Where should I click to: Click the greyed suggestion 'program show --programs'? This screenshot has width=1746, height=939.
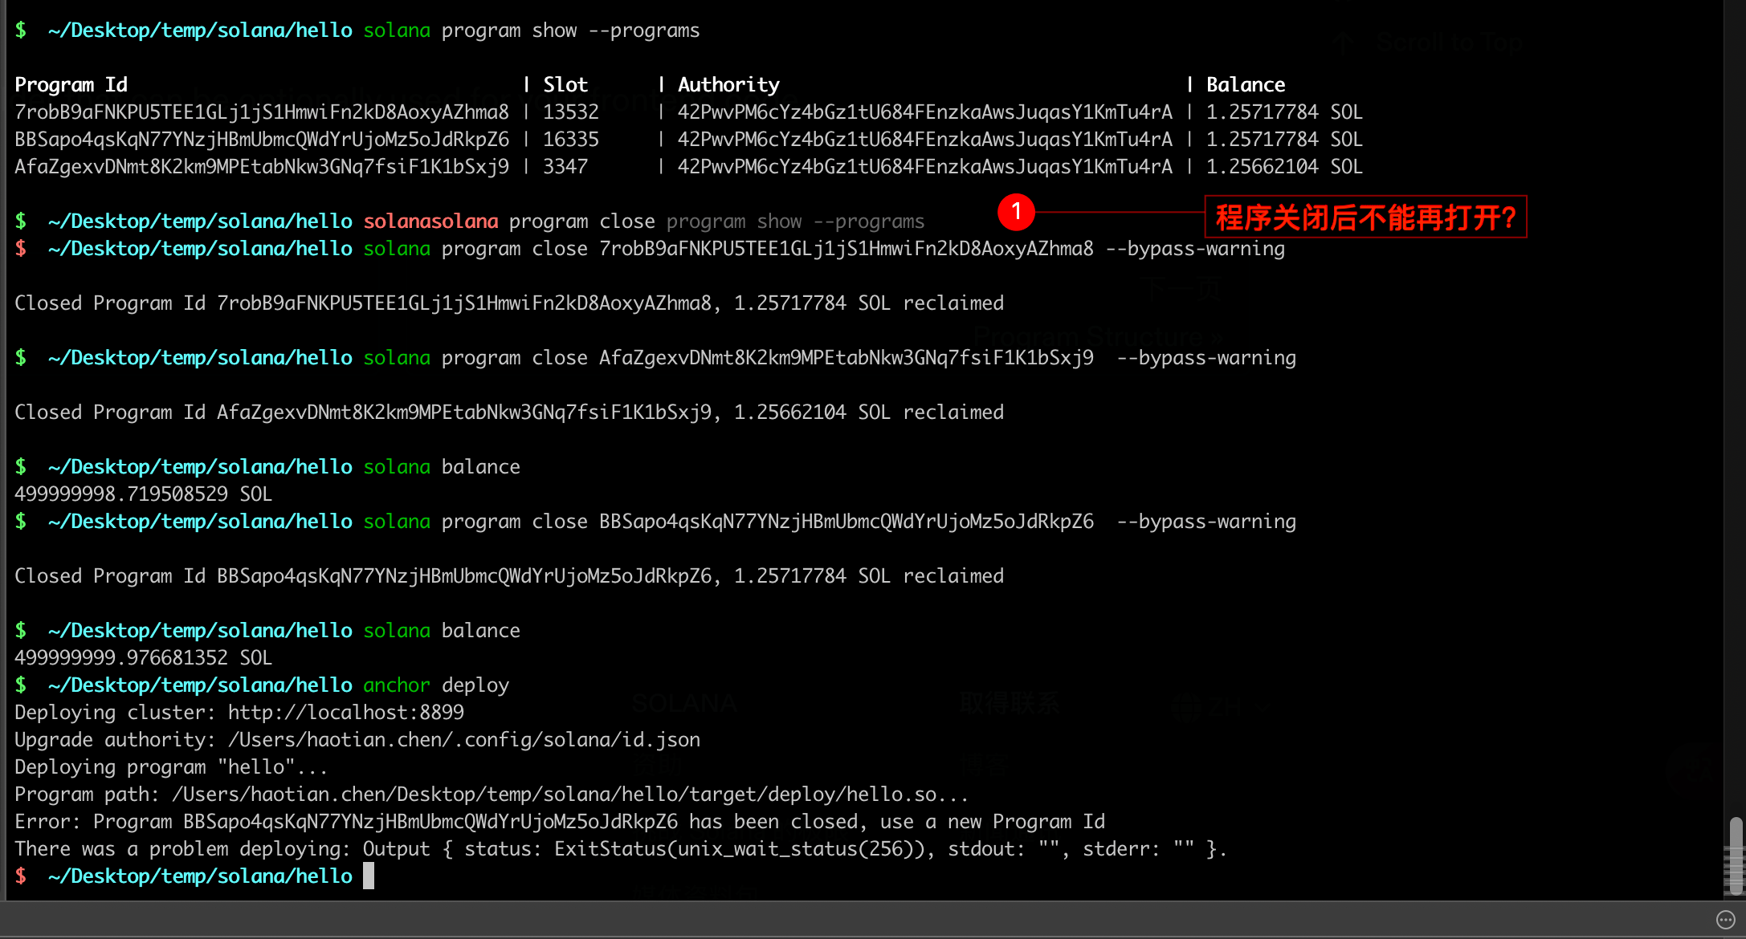(795, 222)
